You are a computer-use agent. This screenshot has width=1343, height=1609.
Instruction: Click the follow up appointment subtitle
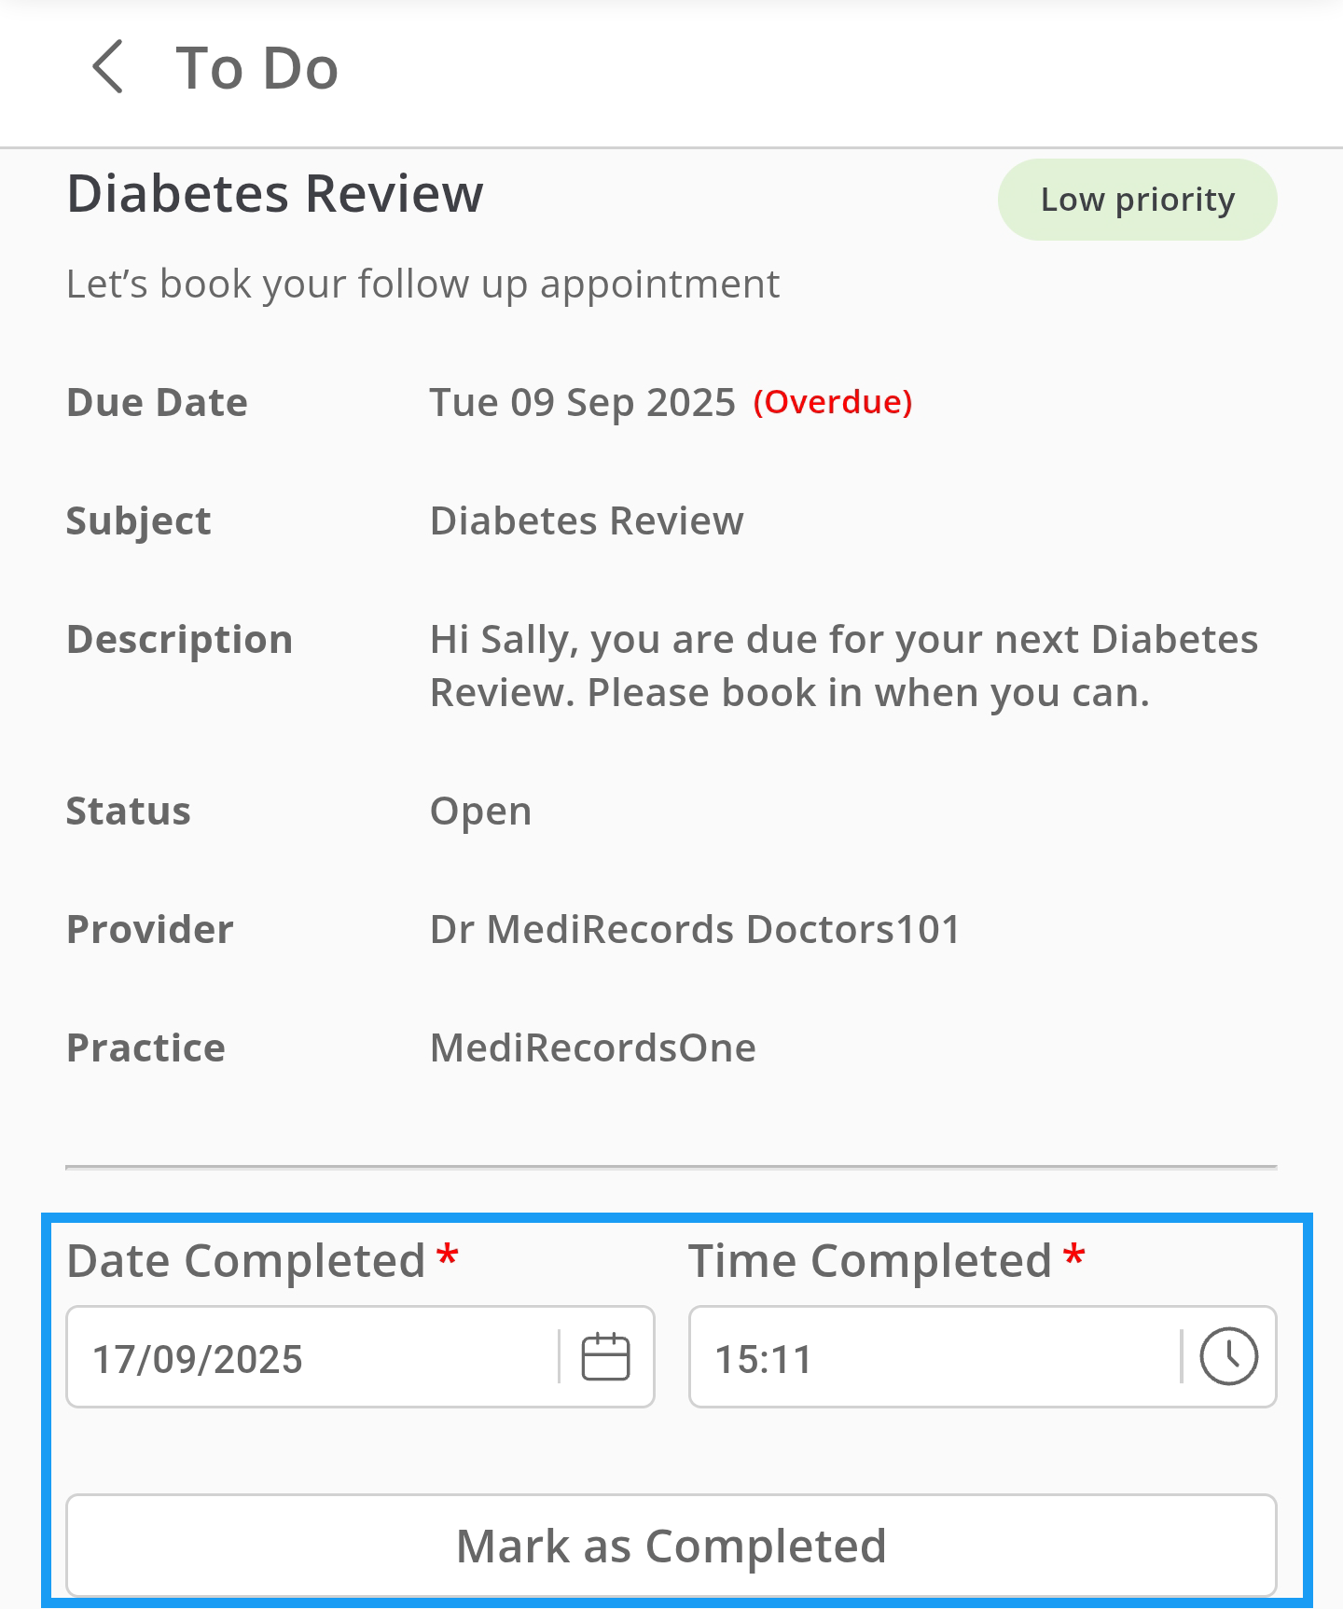[x=422, y=284]
